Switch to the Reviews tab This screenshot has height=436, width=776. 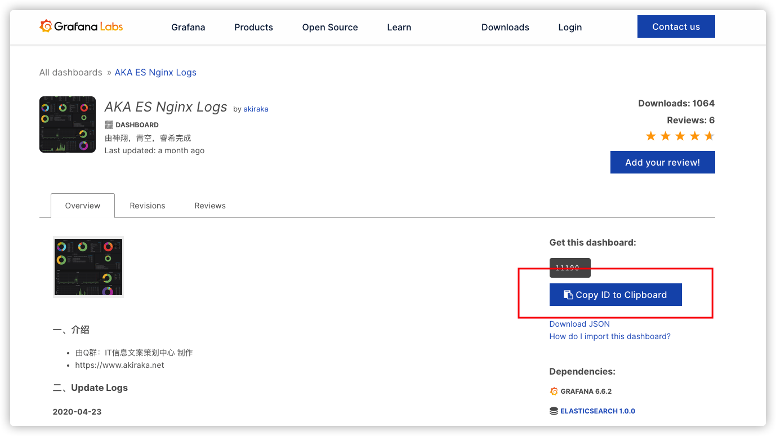[210, 206]
